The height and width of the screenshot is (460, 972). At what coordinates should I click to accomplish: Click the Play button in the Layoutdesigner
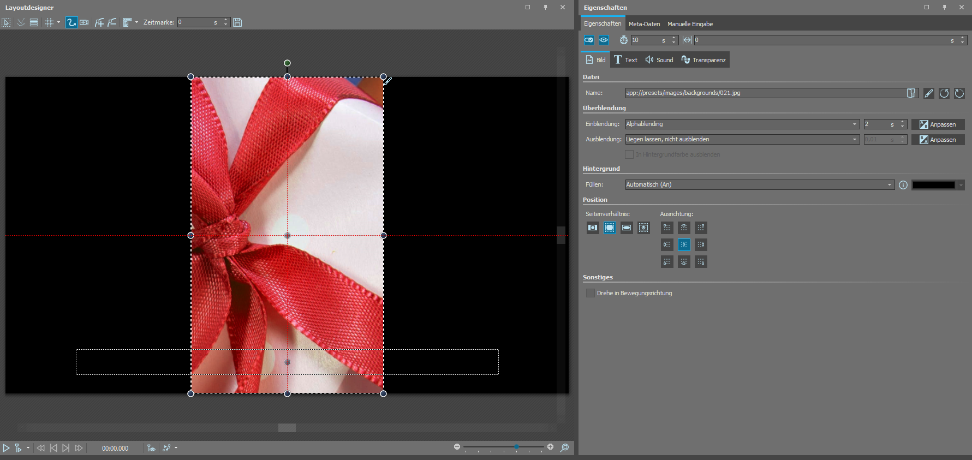coord(6,448)
